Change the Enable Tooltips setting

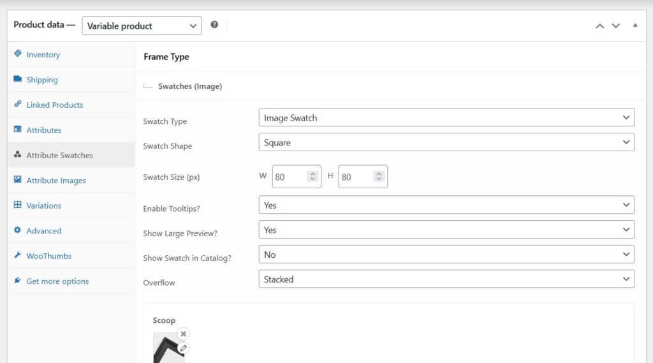446,205
